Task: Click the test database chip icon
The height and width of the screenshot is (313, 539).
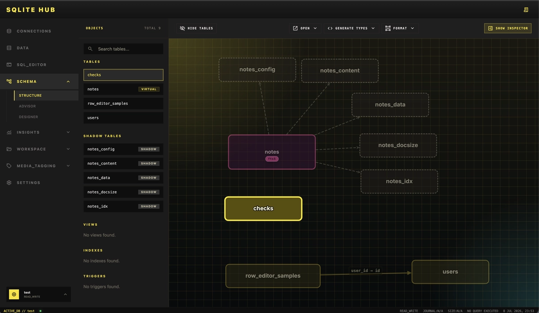Action: click(x=14, y=294)
